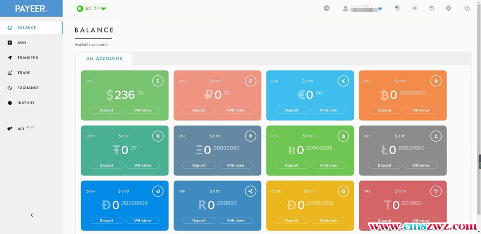Click the Bitcoin icon on BTC card
The width and height of the screenshot is (481, 234).
[436, 81]
